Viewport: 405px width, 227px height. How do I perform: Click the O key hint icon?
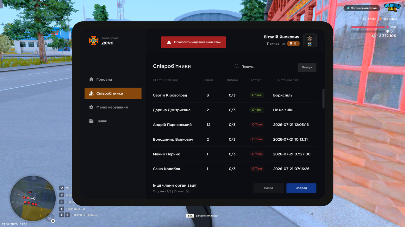[62, 188]
